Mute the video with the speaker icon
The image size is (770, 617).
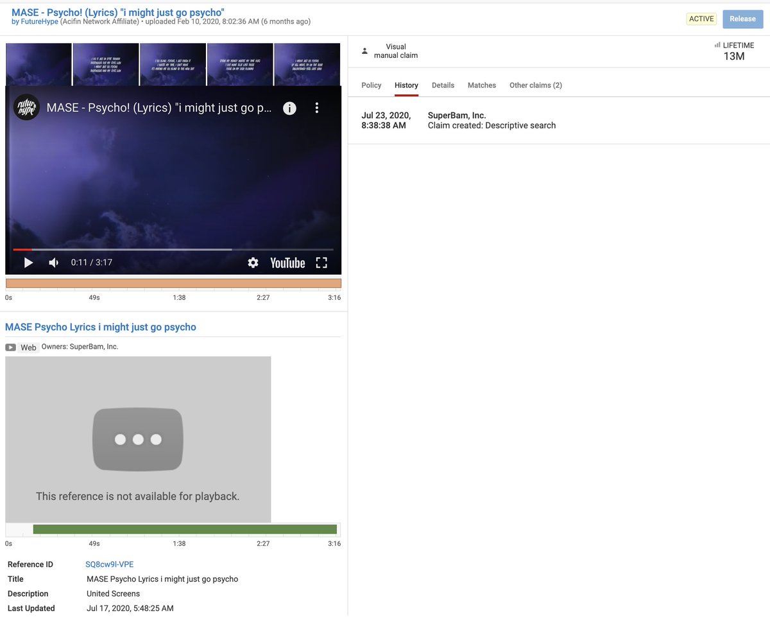click(54, 263)
